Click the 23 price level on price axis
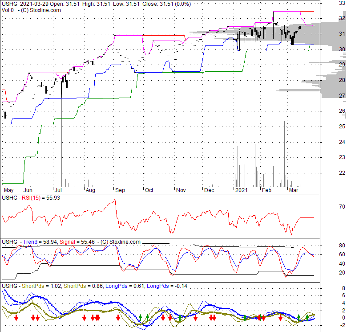 342,157
